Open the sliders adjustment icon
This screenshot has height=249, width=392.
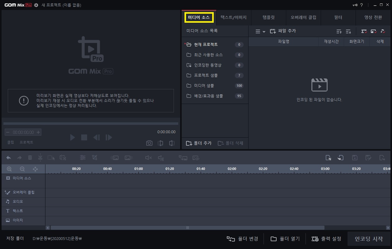(83, 158)
